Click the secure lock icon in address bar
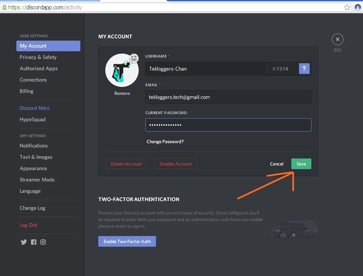This screenshot has height=276, width=363. [4, 7]
